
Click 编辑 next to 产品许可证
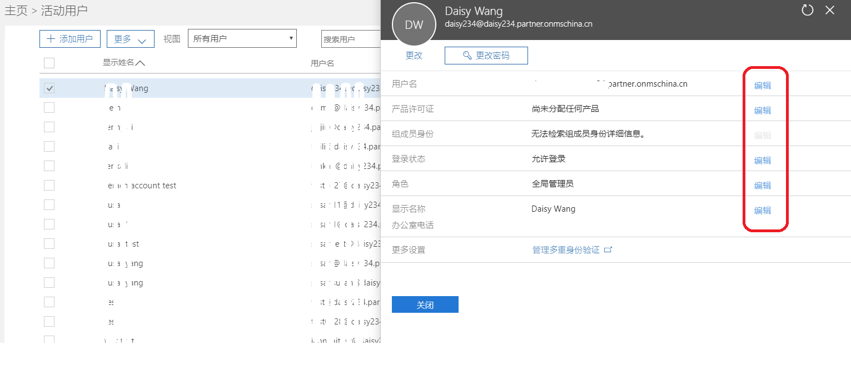click(x=762, y=110)
